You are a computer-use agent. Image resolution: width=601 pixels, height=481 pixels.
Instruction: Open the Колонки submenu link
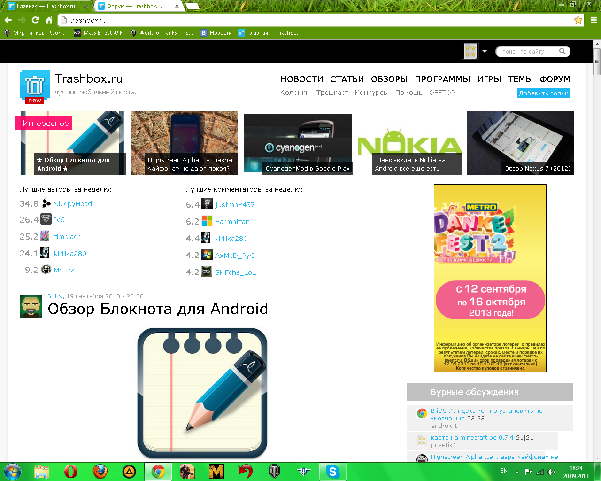295,93
